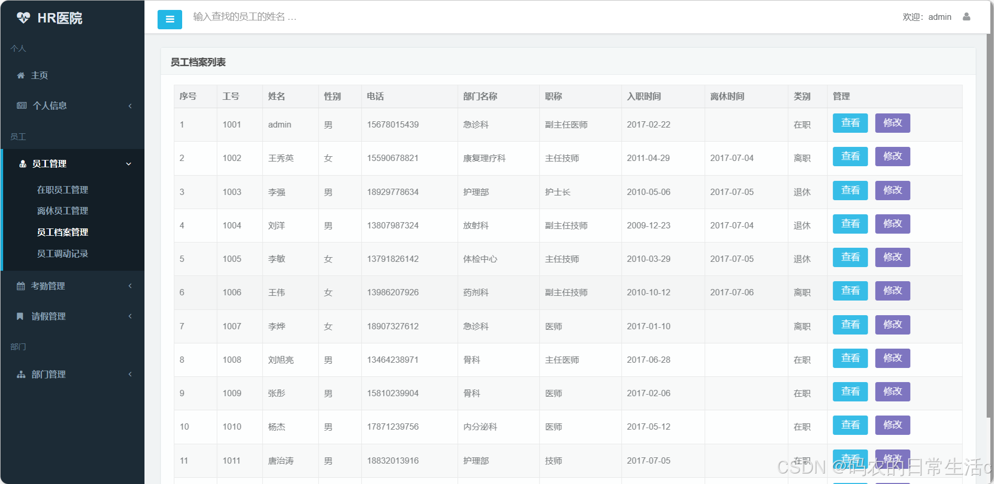Select the home icon beside 主页
This screenshot has width=994, height=484.
[20, 75]
